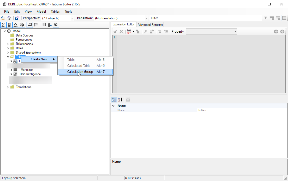Viewport: 288px width, 181px height.
Task: Choose Calculated Table from submenu
Action: 85,65
